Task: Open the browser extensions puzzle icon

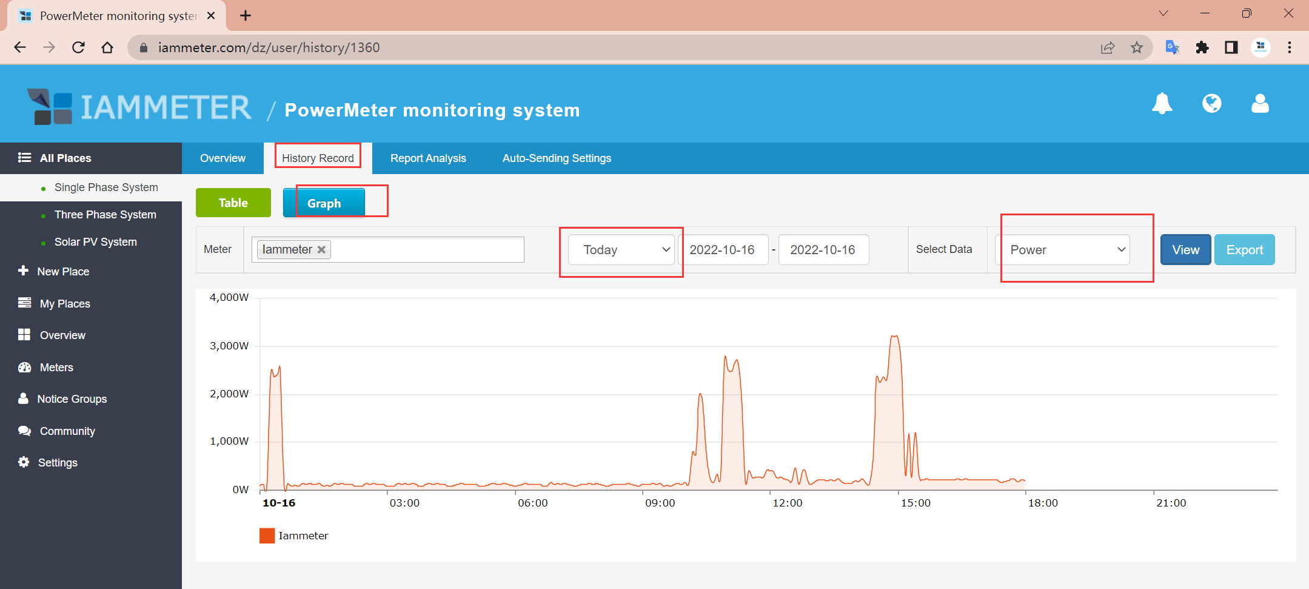Action: (x=1202, y=47)
